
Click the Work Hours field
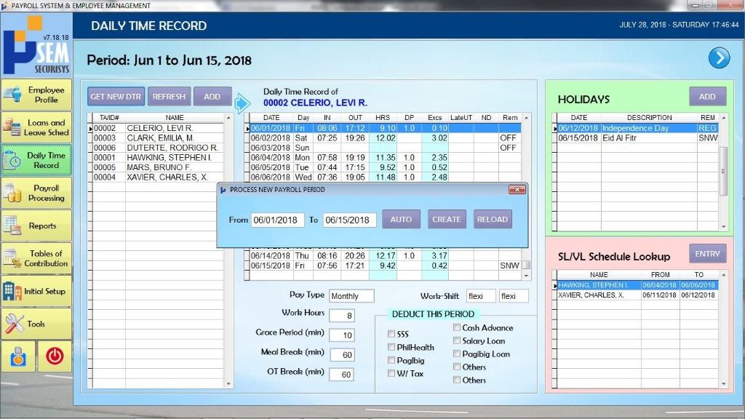pos(341,316)
